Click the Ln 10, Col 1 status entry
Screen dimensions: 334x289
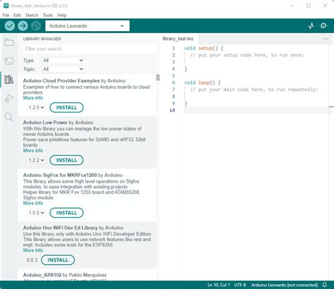(x=218, y=285)
